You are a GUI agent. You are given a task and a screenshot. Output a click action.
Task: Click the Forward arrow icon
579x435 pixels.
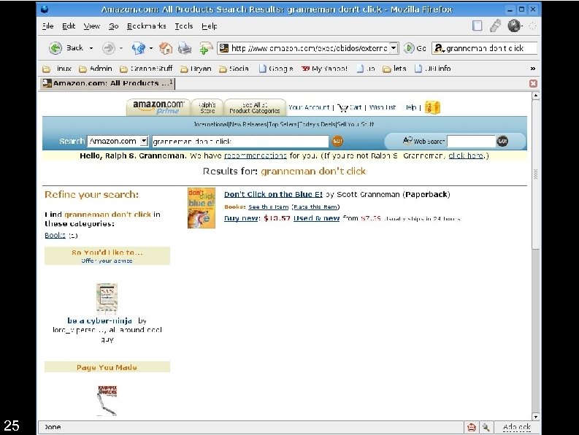109,48
